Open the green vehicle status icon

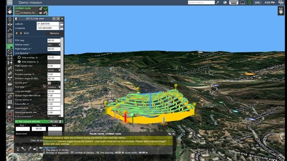coord(250,2)
